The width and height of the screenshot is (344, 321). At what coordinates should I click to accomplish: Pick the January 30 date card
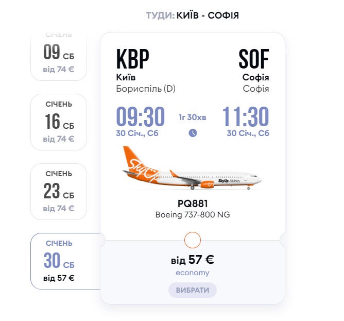[59, 261]
